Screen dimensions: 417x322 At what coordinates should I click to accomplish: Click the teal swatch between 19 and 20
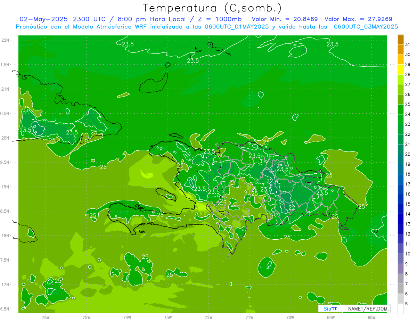[401, 159]
